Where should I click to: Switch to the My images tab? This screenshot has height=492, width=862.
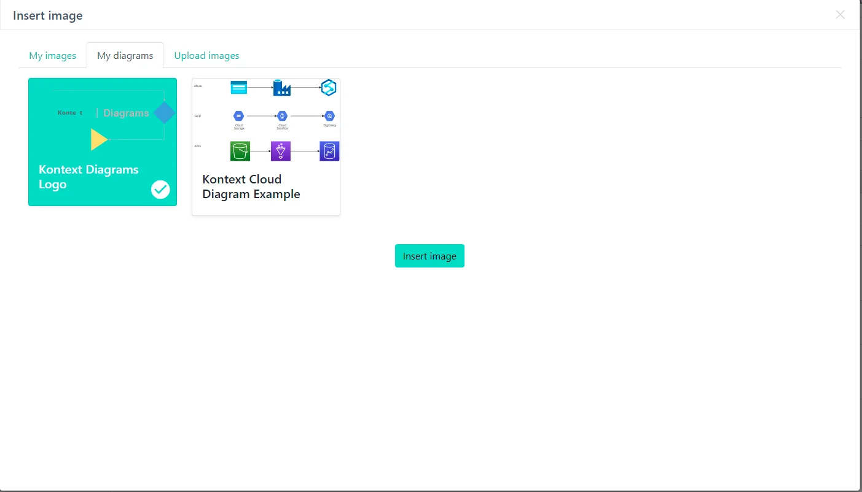(x=53, y=56)
